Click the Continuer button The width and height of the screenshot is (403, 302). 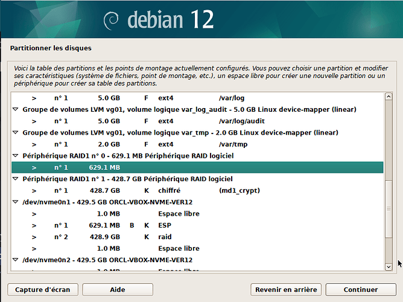point(361,290)
